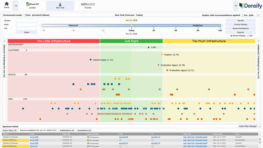Jump to the 30-day timeline mark
This screenshot has width=263, height=148.
153,30
